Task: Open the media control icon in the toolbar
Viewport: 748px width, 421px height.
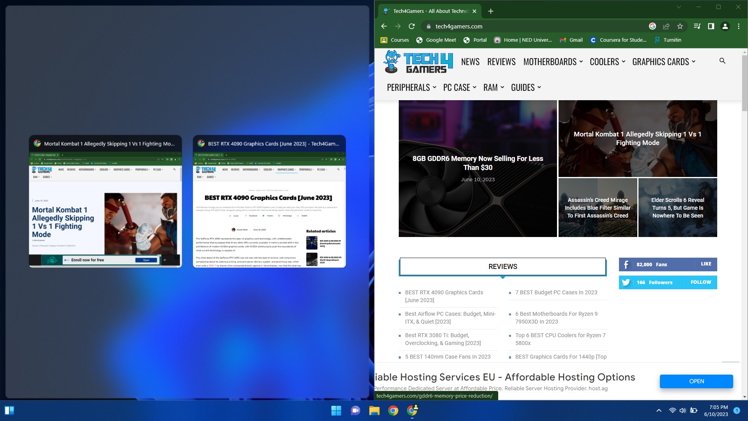Action: pos(697,26)
